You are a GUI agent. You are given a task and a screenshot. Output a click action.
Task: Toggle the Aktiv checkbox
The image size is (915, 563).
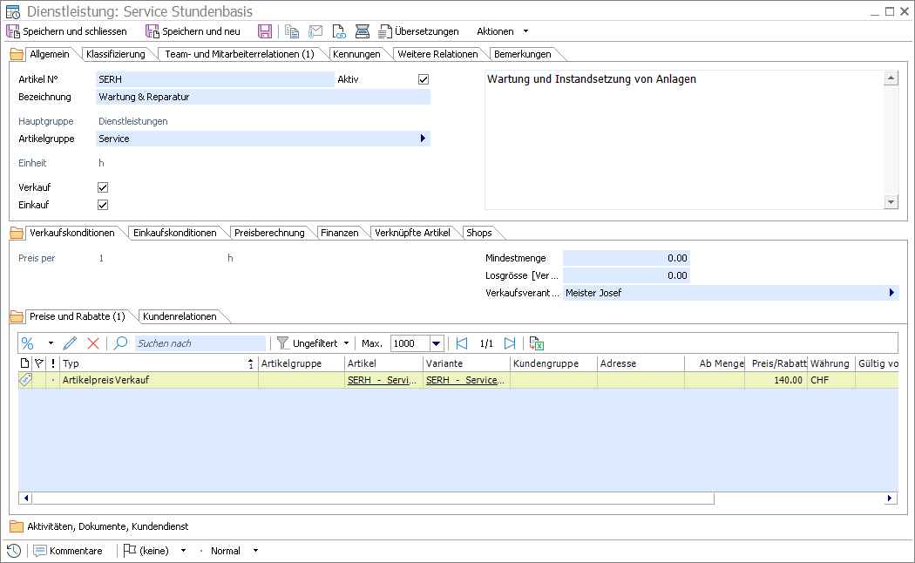click(424, 79)
